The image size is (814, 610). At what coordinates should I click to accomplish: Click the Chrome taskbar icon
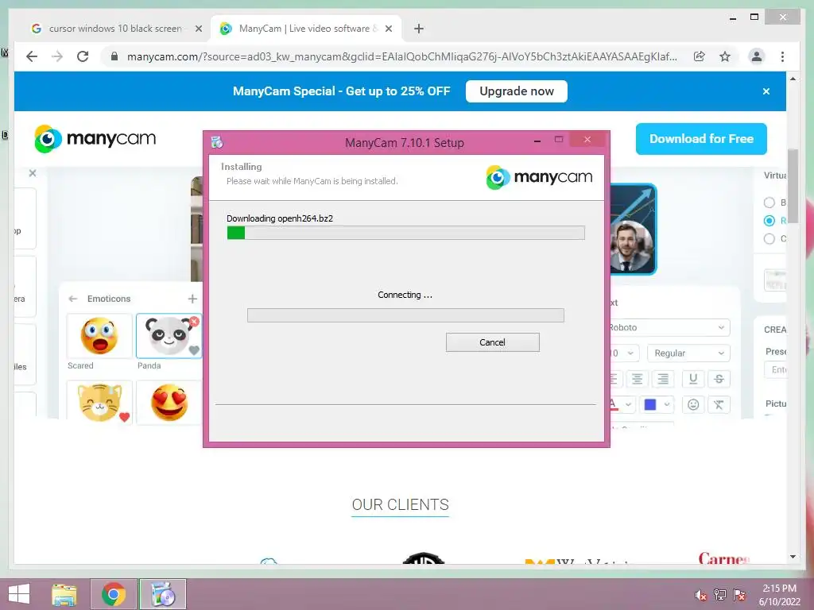pos(114,594)
